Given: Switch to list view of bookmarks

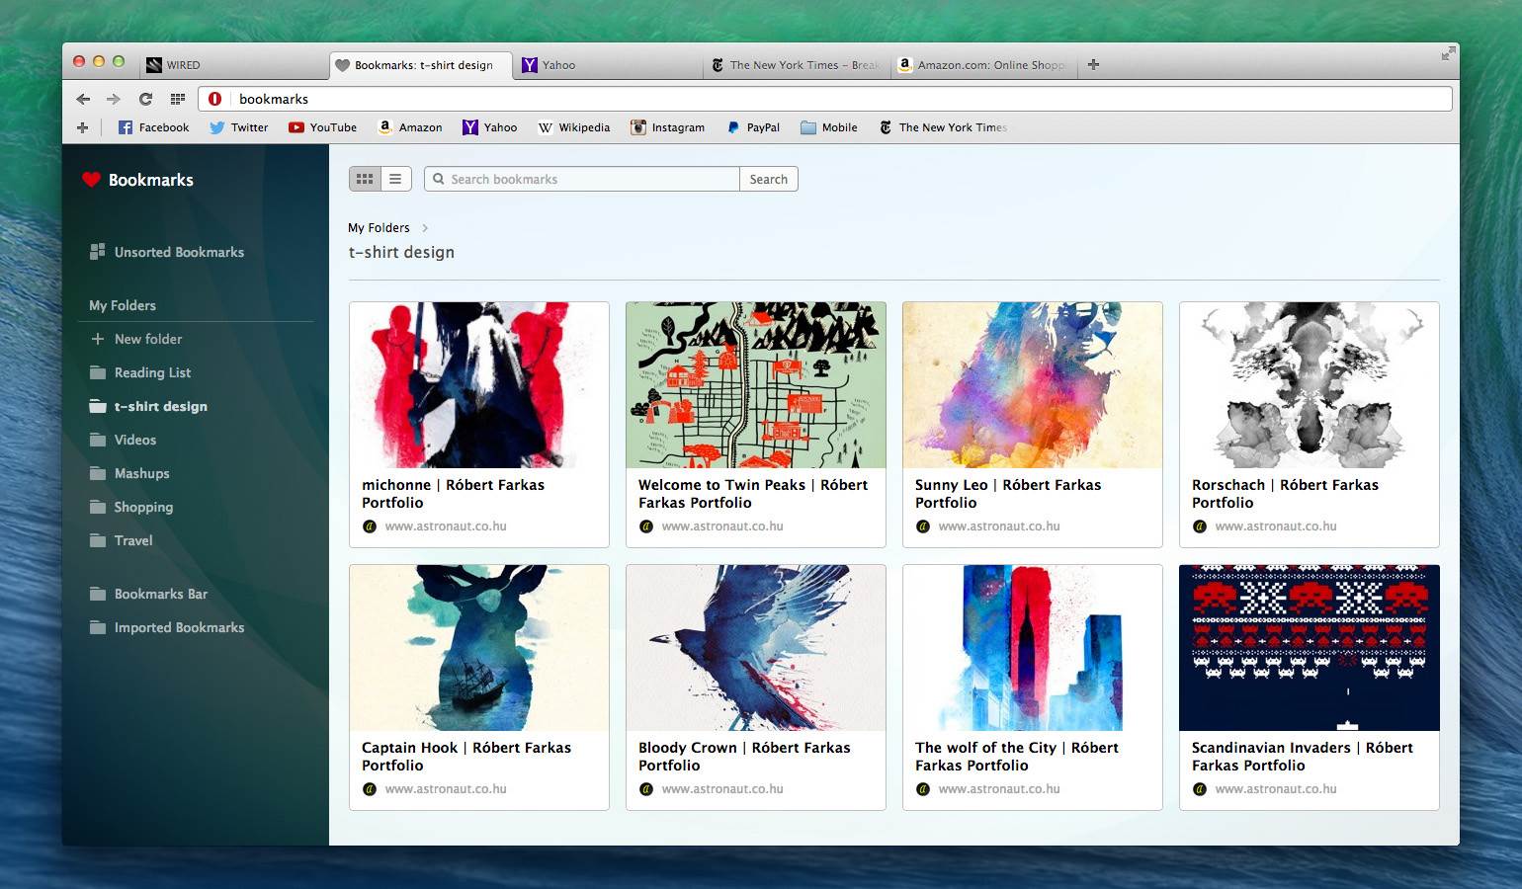Looking at the screenshot, I should (395, 179).
